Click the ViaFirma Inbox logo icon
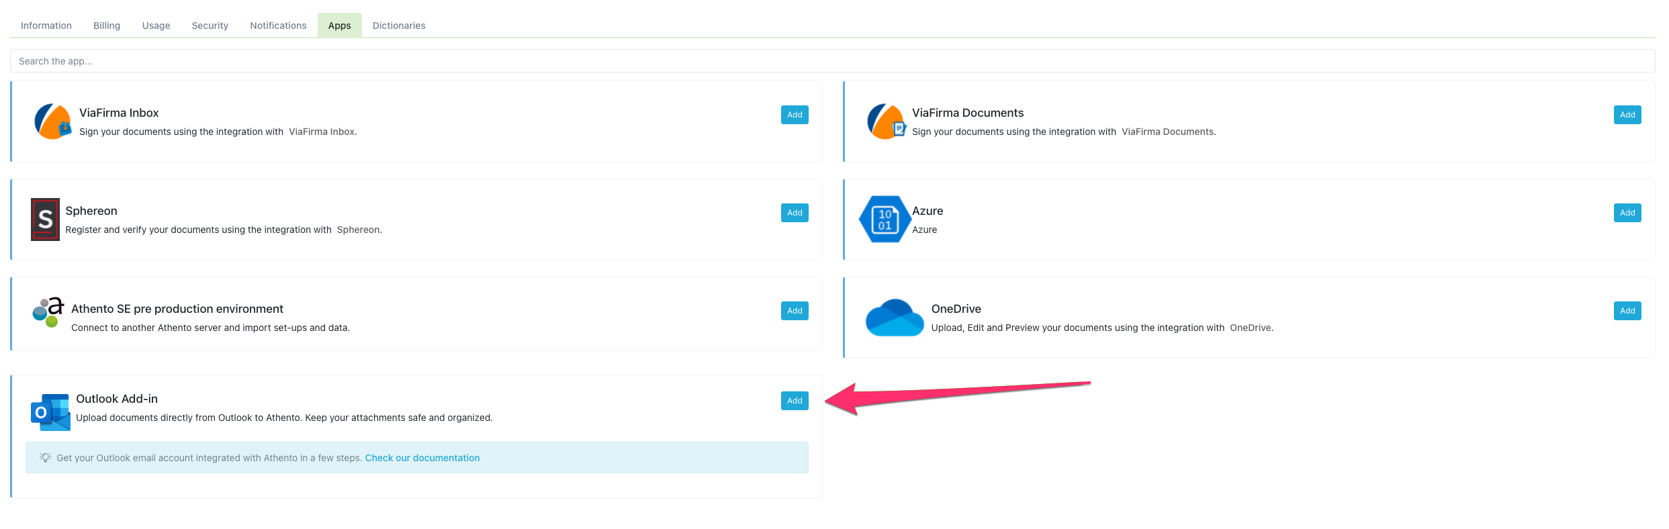The height and width of the screenshot is (529, 1669). click(52, 122)
